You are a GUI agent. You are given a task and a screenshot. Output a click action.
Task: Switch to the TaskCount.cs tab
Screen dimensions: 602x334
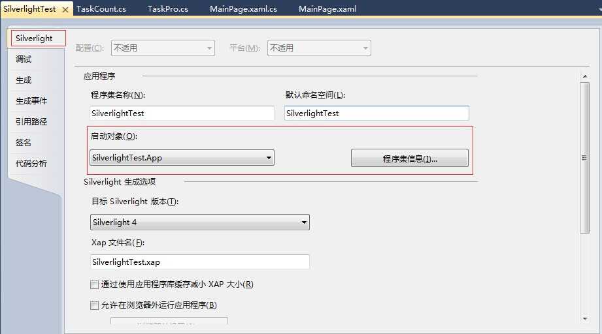[101, 9]
